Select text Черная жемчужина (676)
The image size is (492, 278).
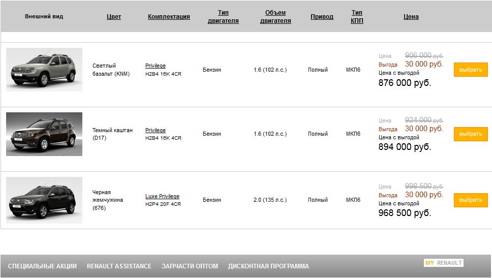point(107,200)
